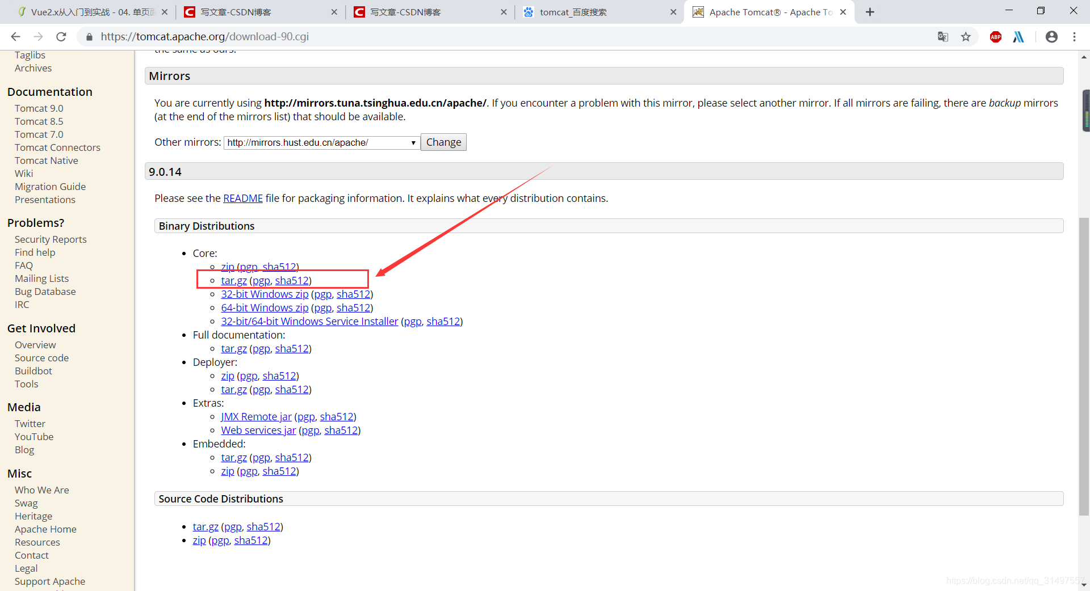Screen dimensions: 1090x591
Task: Download the Core zip package
Action: [228, 267]
